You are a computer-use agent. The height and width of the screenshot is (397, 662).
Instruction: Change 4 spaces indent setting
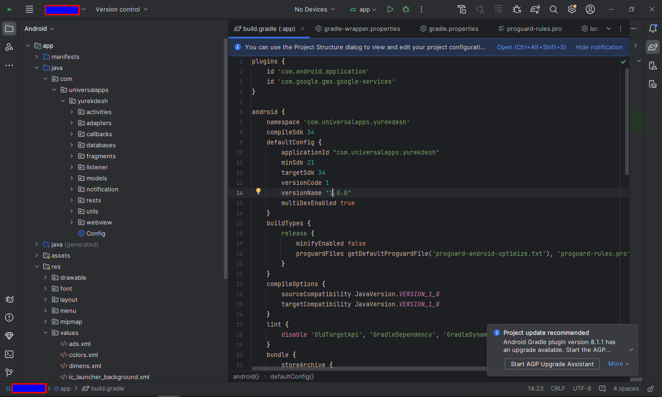626,389
